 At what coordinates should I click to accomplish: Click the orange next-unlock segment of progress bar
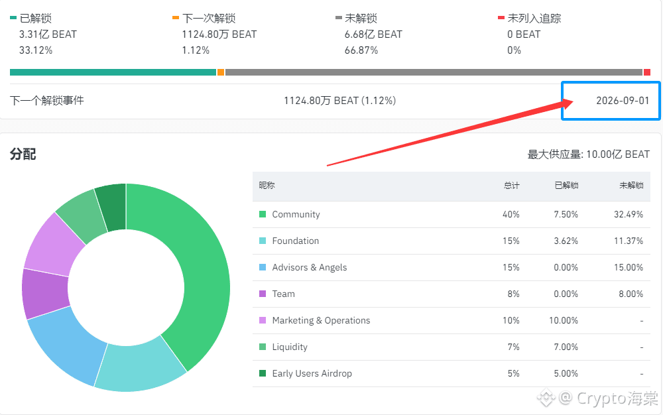[x=221, y=72]
